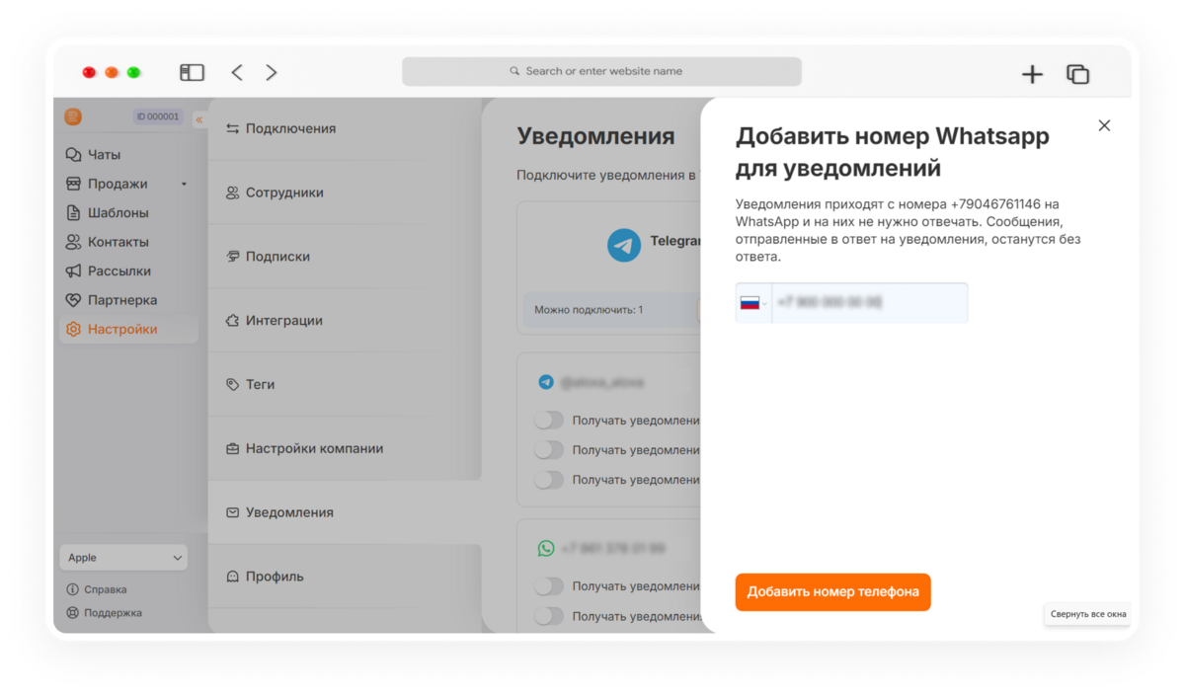Viewport: 1185px width, 695px height.
Task: Click Добавить номер телефона button
Action: [833, 592]
